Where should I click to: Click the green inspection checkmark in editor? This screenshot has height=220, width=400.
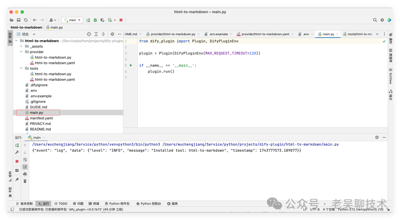pos(384,41)
